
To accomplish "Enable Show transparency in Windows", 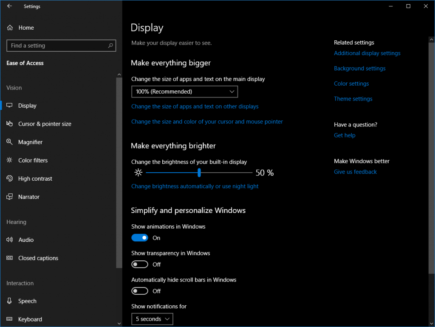I will [139, 264].
